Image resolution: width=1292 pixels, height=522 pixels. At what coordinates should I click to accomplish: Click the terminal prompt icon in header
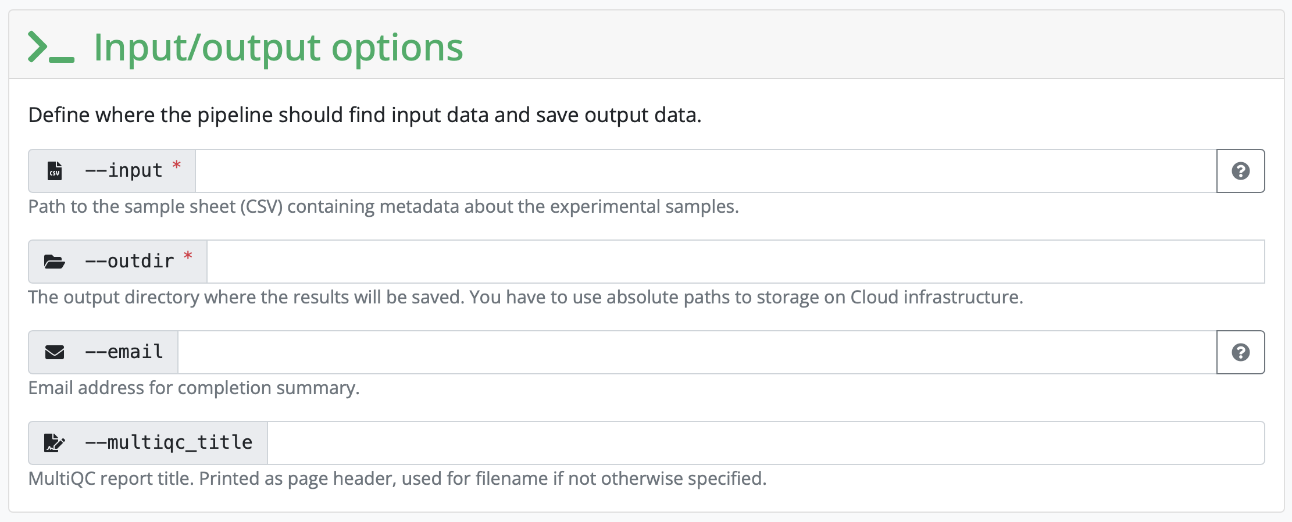pyautogui.click(x=51, y=47)
